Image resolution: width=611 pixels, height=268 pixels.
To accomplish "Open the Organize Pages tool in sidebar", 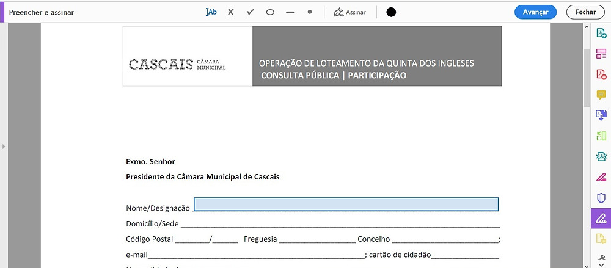I will 601,54.
